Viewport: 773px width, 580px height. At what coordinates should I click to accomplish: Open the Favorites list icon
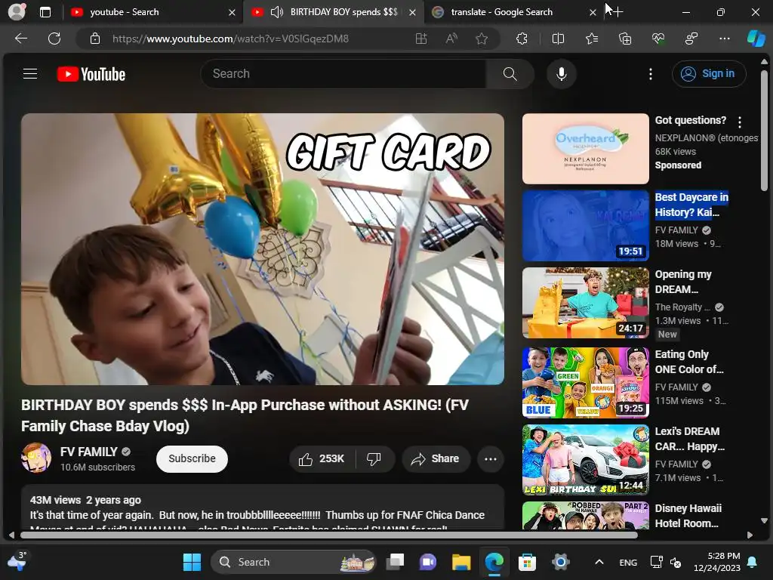point(592,39)
